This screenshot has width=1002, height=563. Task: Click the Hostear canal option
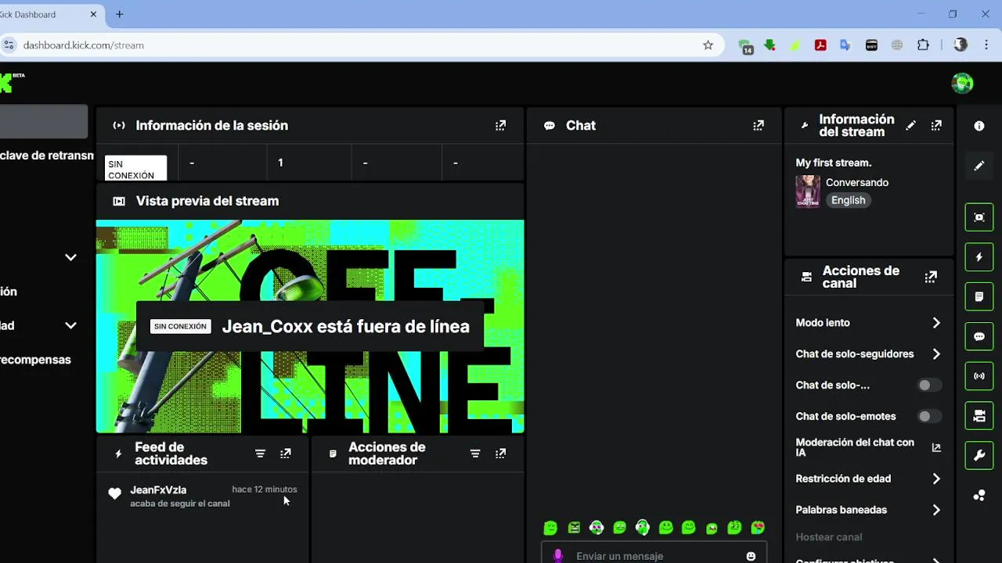click(x=829, y=537)
